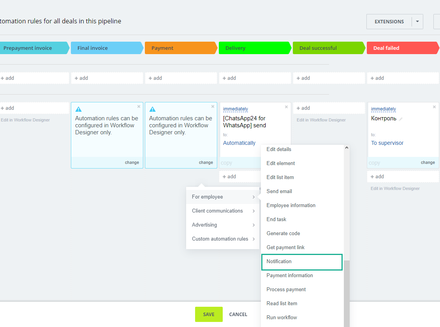The height and width of the screenshot is (327, 440).
Task: Delete the ChatsApp24 WhatsApp rule in Delivery
Action: [287, 107]
